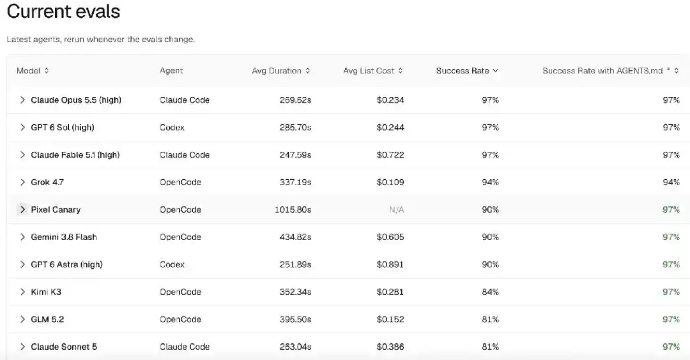Expand the Kimi K3 row
The image size is (690, 360).
tap(22, 292)
